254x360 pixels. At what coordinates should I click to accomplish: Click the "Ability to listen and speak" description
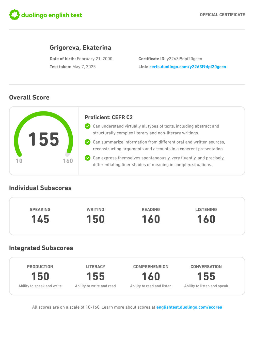pos(206,286)
